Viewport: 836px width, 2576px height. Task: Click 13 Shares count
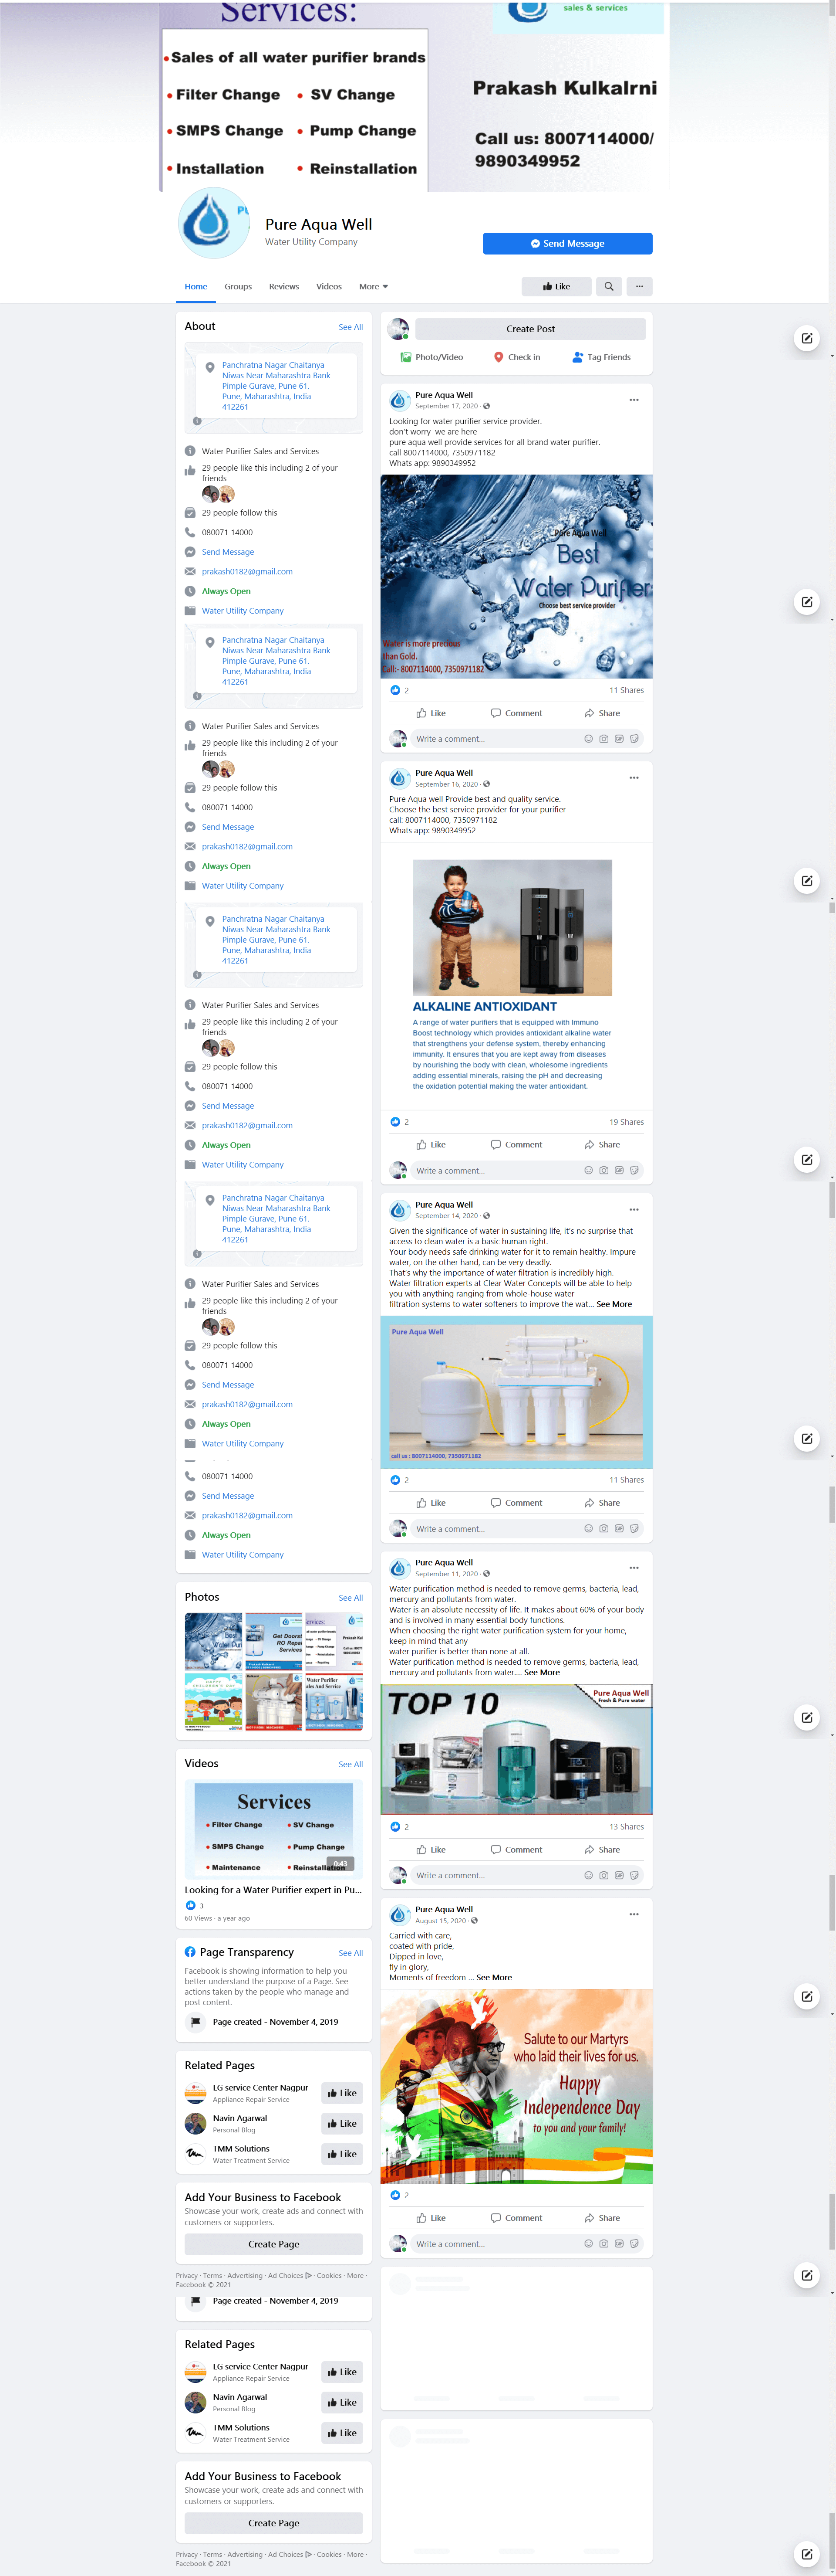point(626,1827)
